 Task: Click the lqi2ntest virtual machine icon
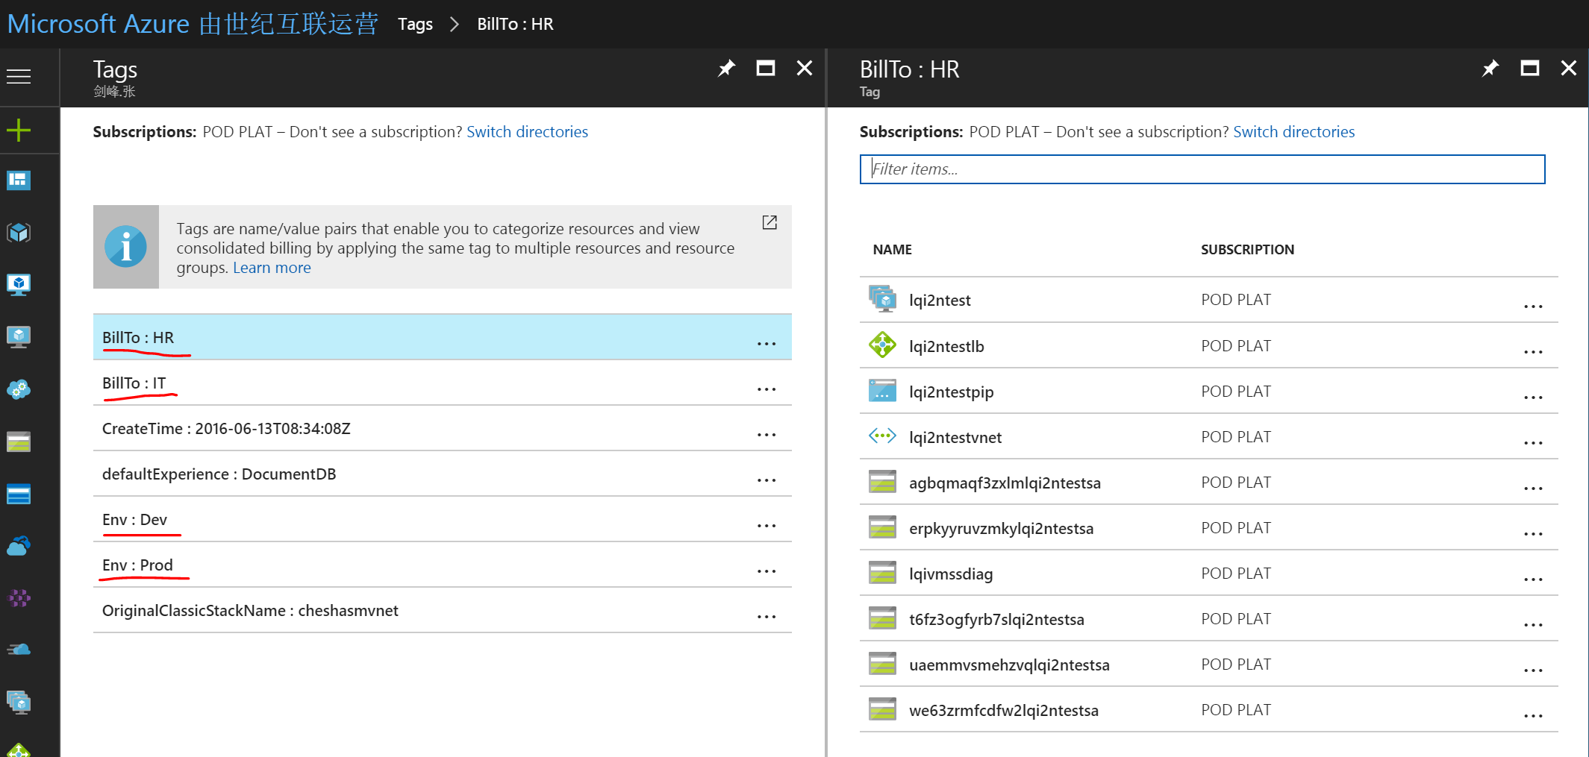[x=882, y=299]
